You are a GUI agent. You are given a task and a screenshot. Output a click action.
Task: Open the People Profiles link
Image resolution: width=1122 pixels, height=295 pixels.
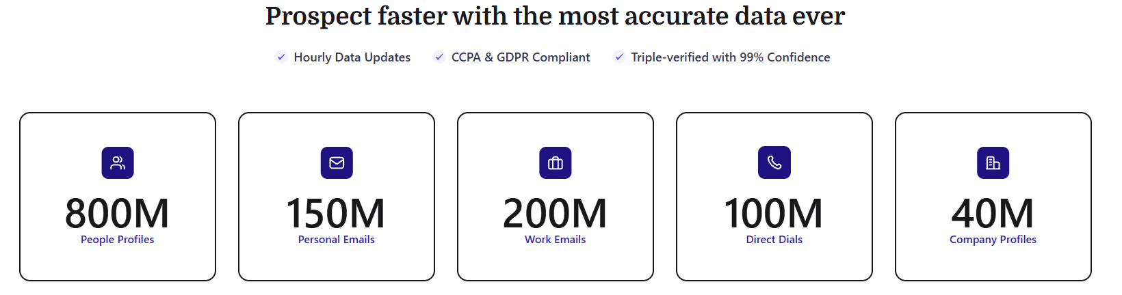(118, 240)
